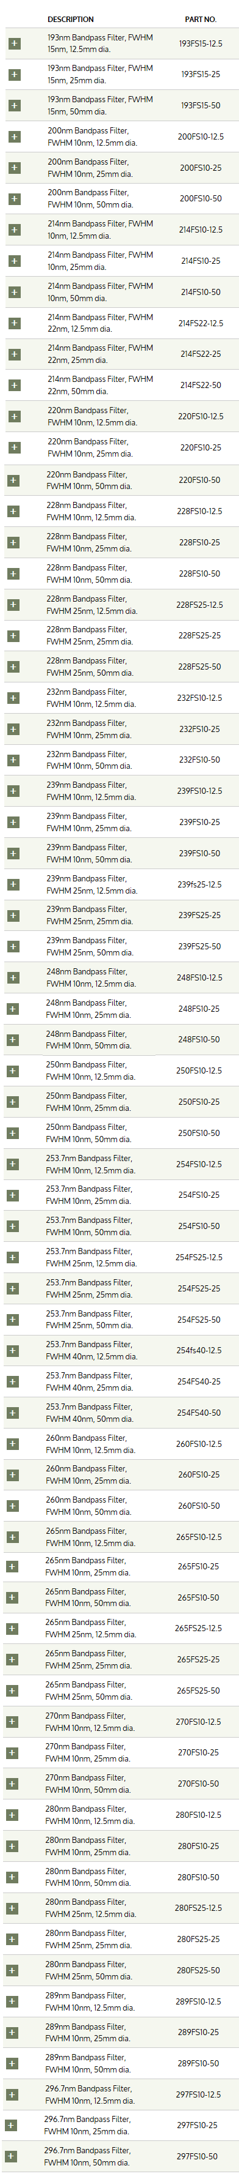Click the plus icon next to 228FS25-25
Viewport: 239px width, 2182px height.
click(13, 635)
